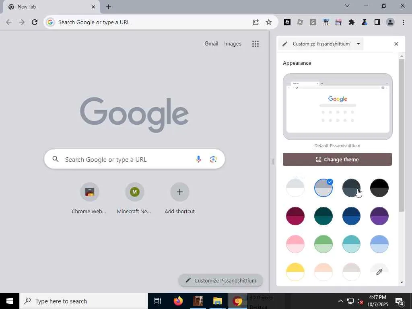Share this page from the address bar
This screenshot has height=309, width=412.
pos(255,22)
